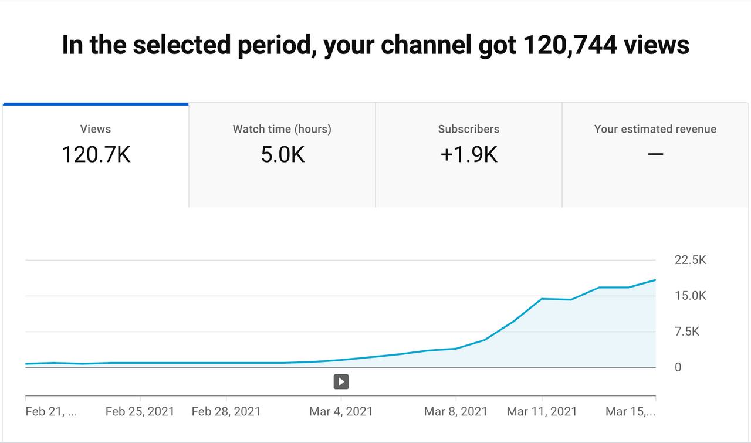
Task: Click the video playback marker icon below the chart
Action: (x=341, y=381)
